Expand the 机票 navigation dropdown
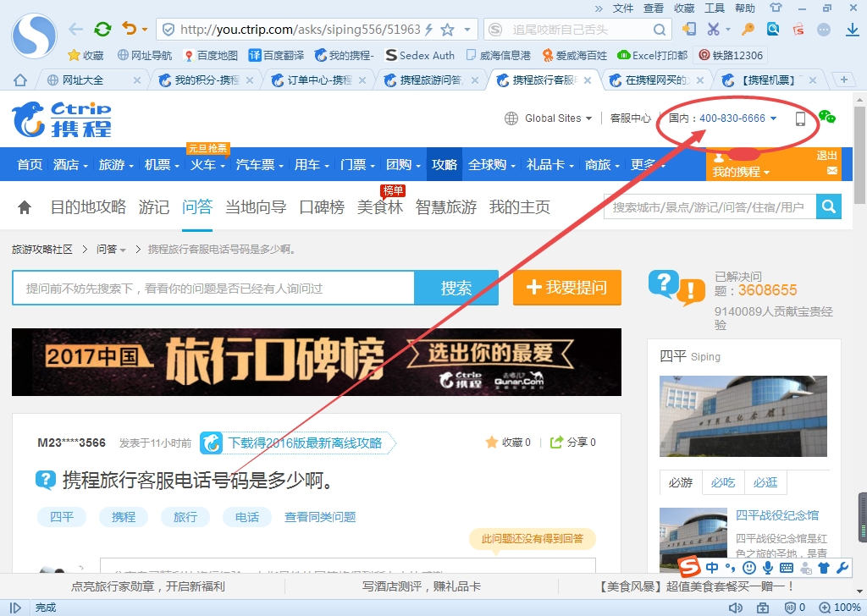Viewport: 867px width, 616px height. [x=177, y=165]
